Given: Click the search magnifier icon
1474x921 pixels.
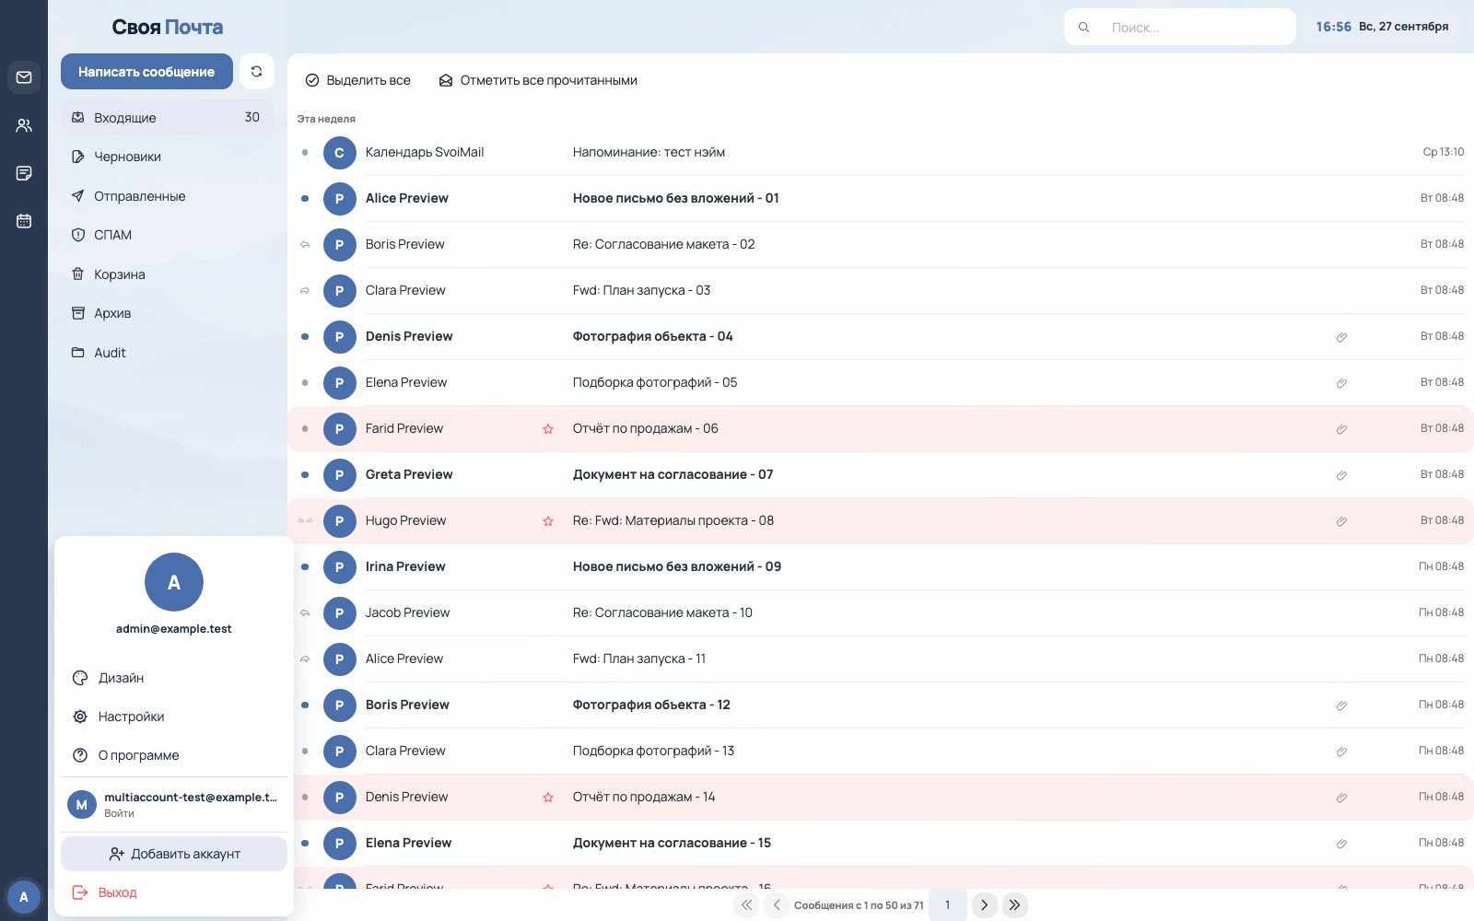Looking at the screenshot, I should pyautogui.click(x=1084, y=28).
